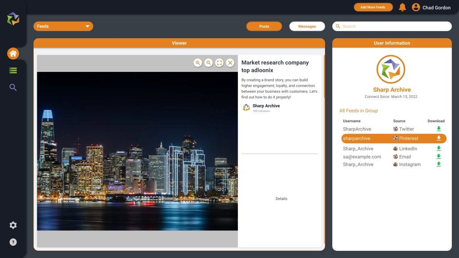Open Settings via the gear icon
The height and width of the screenshot is (258, 459).
point(13,225)
